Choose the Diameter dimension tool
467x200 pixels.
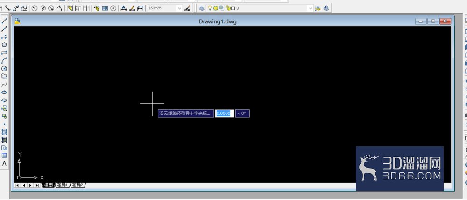tap(51, 8)
